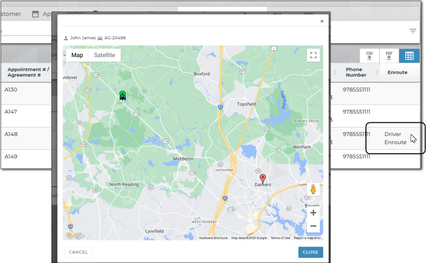
Task: Switch to Satellite map view
Action: pos(105,55)
